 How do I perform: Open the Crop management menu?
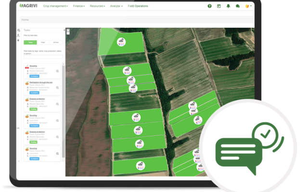click(55, 6)
